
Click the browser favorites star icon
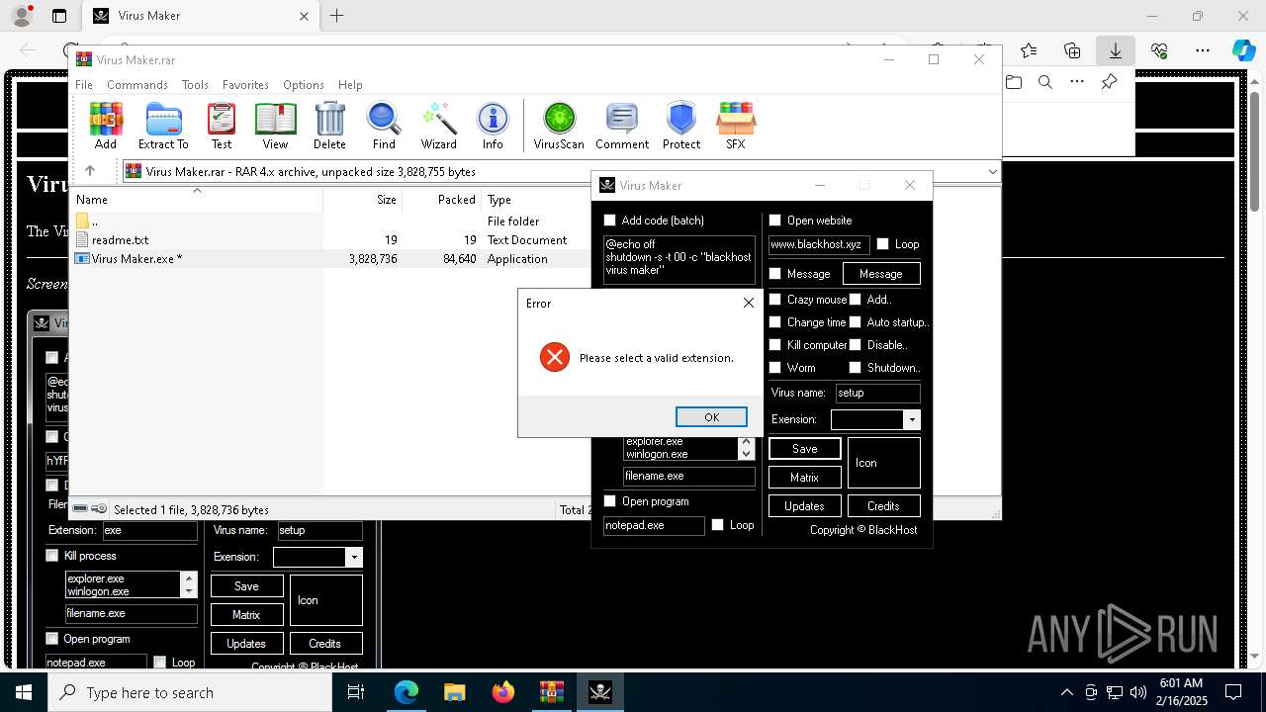1029,50
